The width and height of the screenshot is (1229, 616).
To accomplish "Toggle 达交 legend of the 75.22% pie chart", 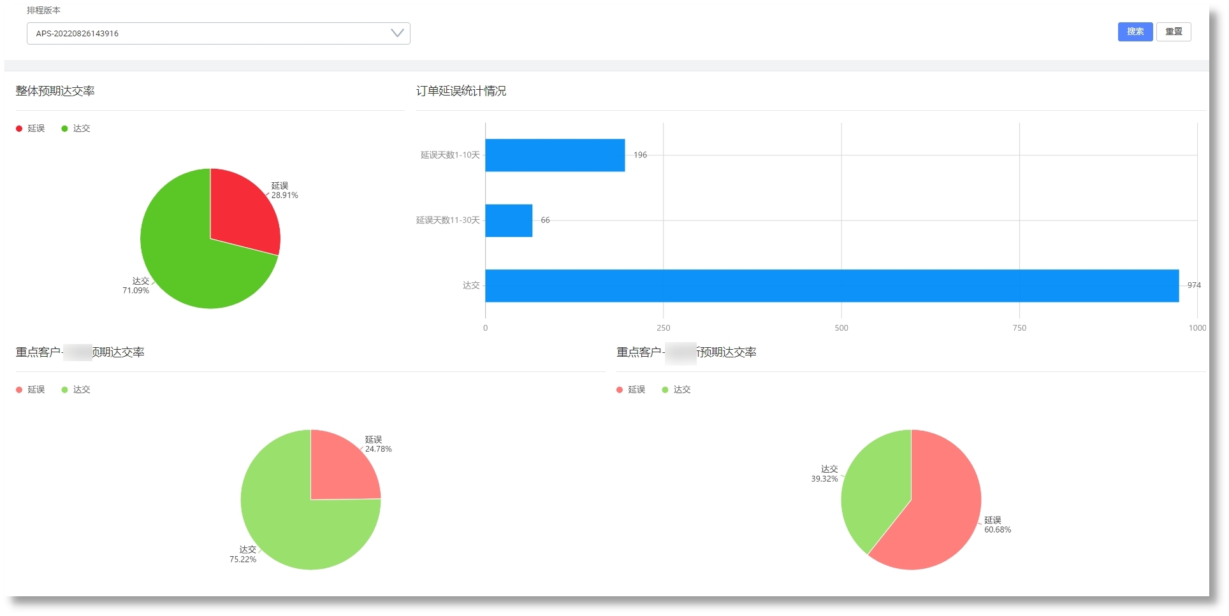I will tap(76, 390).
